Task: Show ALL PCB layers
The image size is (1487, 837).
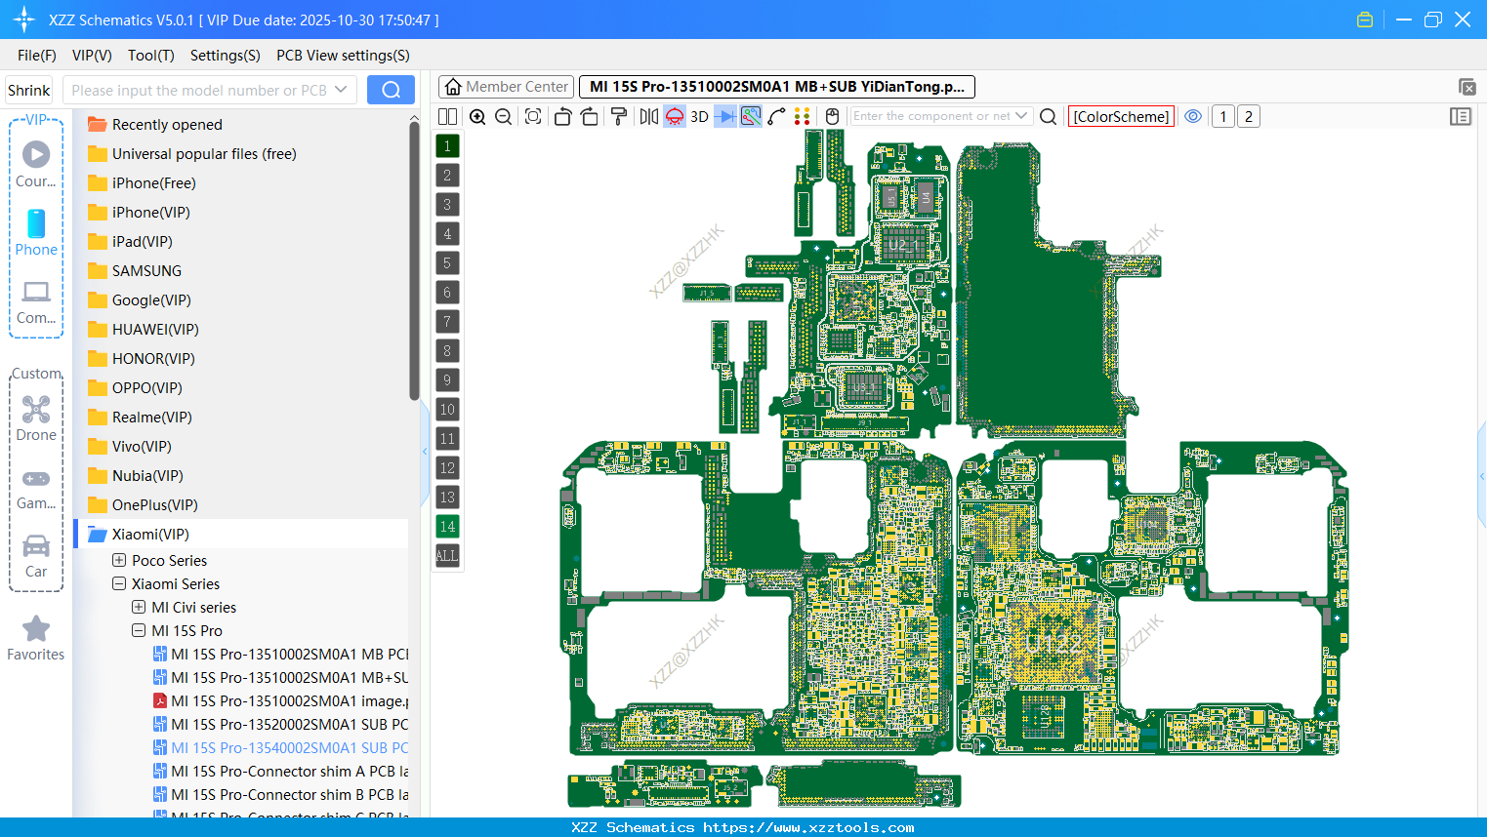Action: 447,555
